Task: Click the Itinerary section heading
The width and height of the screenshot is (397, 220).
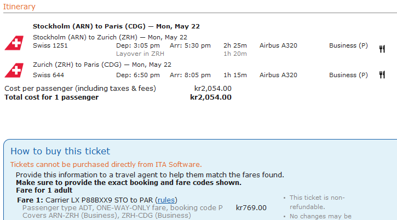Action: click(19, 7)
